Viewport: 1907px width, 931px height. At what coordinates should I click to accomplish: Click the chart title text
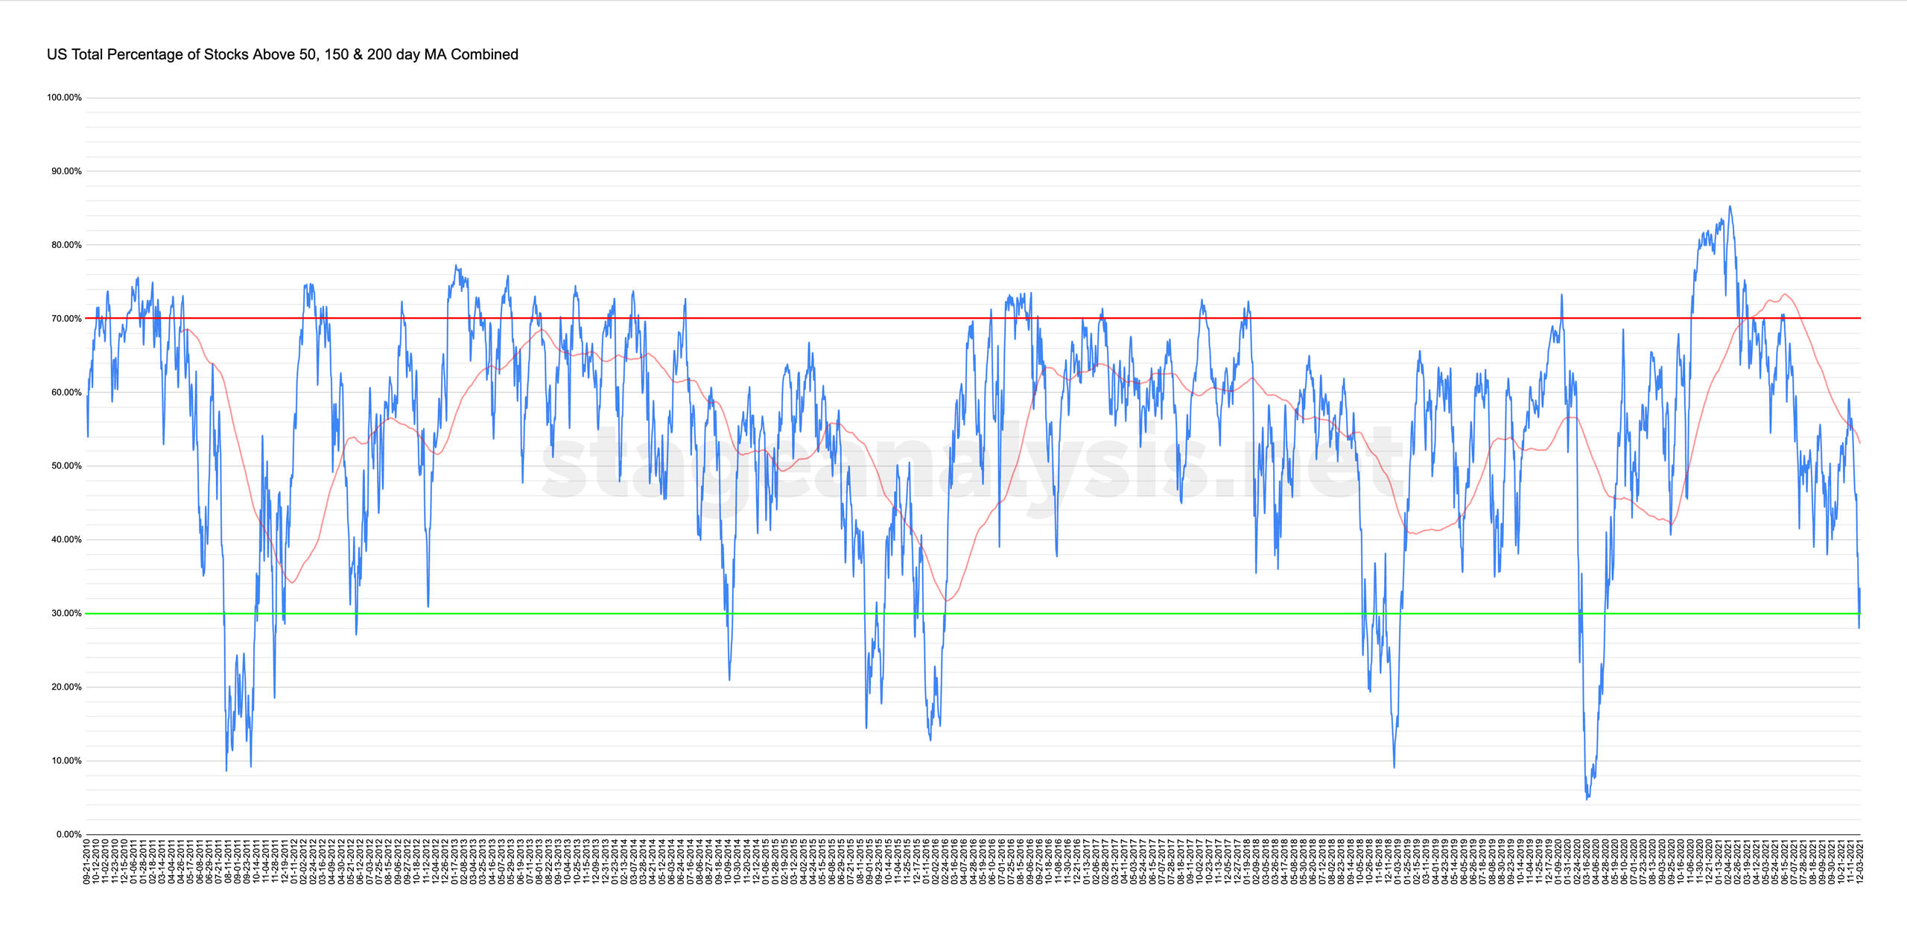(x=282, y=54)
